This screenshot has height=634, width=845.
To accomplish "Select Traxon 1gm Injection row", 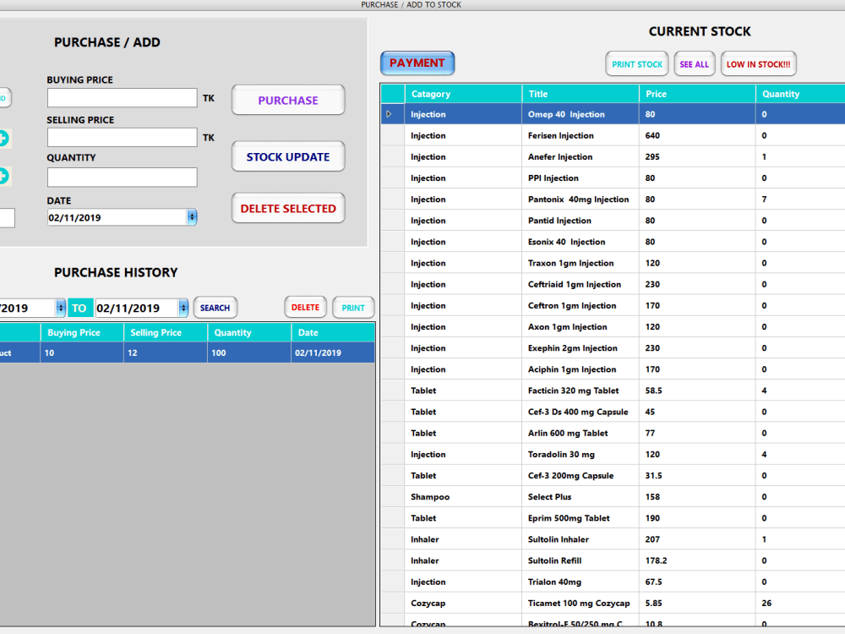I will tap(613, 263).
